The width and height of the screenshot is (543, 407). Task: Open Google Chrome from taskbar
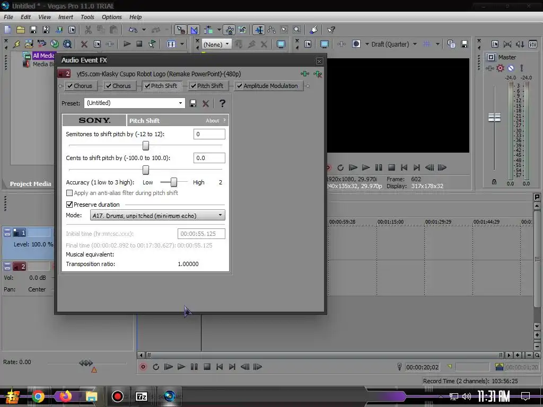38,396
